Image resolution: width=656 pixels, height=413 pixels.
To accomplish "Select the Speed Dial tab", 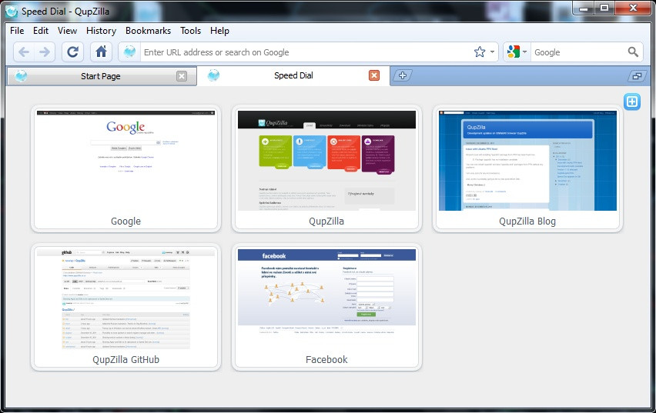I will [x=293, y=75].
